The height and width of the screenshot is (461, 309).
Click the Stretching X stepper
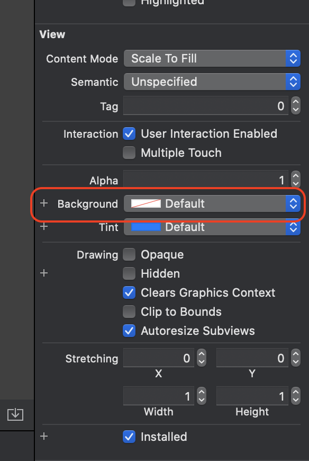click(201, 358)
